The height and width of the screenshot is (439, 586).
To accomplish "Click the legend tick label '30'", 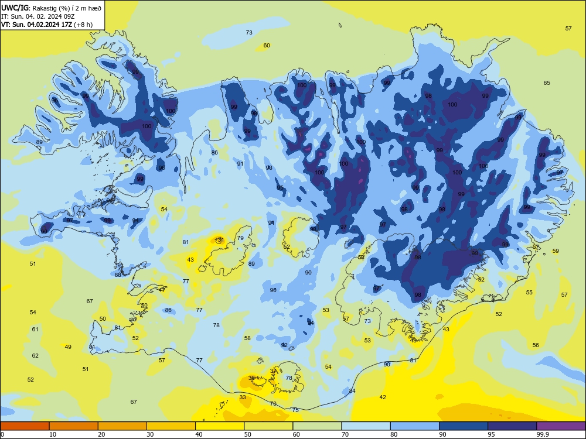I will (x=150, y=434).
